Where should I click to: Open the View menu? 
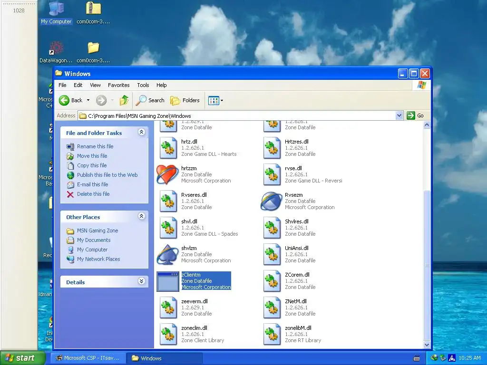click(x=95, y=85)
